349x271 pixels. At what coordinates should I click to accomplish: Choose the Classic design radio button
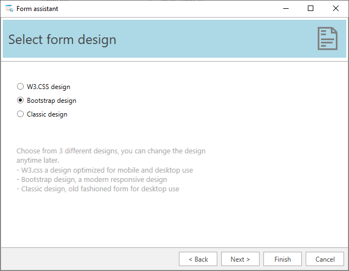20,114
